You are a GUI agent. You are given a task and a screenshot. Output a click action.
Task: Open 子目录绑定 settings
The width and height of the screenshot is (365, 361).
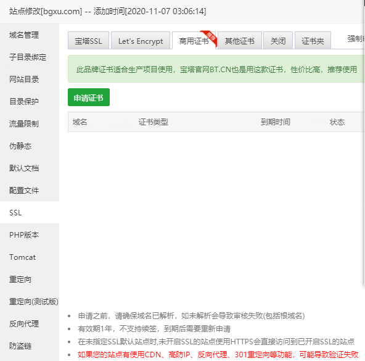click(x=28, y=57)
